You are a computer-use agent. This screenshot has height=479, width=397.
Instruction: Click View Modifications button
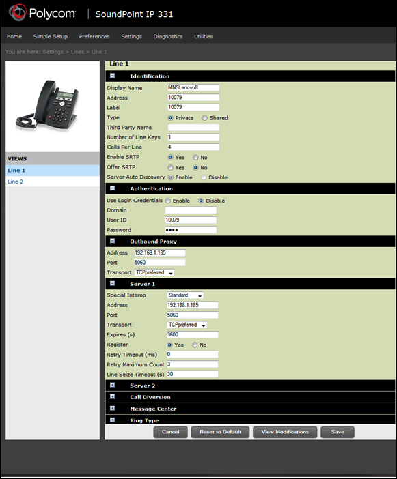[285, 432]
